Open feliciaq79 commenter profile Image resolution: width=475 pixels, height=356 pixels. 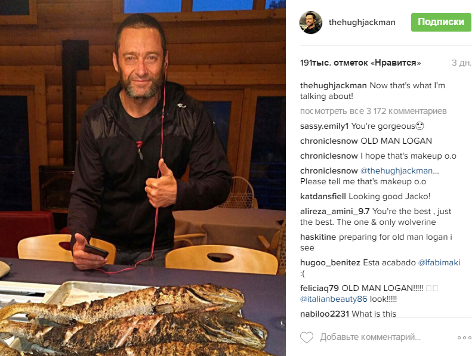319,288
